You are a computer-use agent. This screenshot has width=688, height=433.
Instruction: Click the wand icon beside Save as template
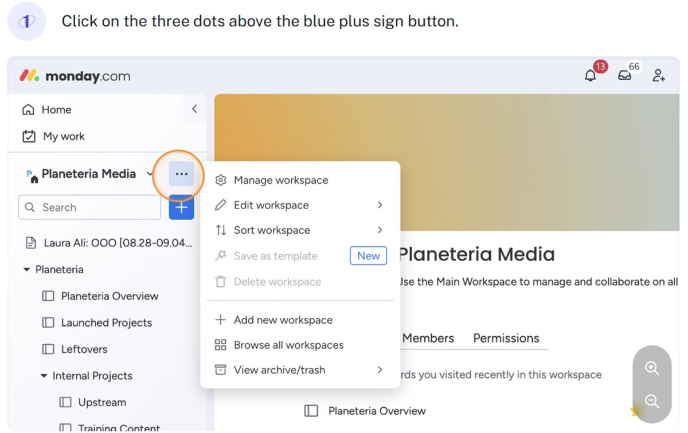pyautogui.click(x=220, y=256)
